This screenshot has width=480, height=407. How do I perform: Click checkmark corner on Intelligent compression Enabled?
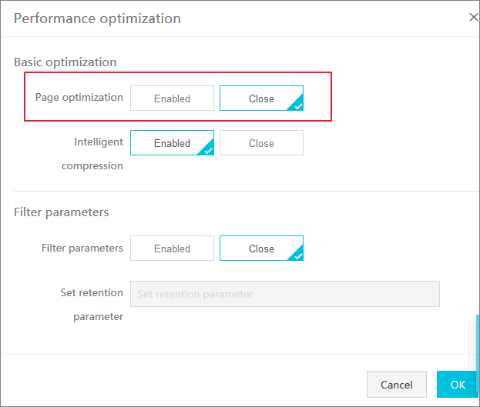[x=208, y=150]
